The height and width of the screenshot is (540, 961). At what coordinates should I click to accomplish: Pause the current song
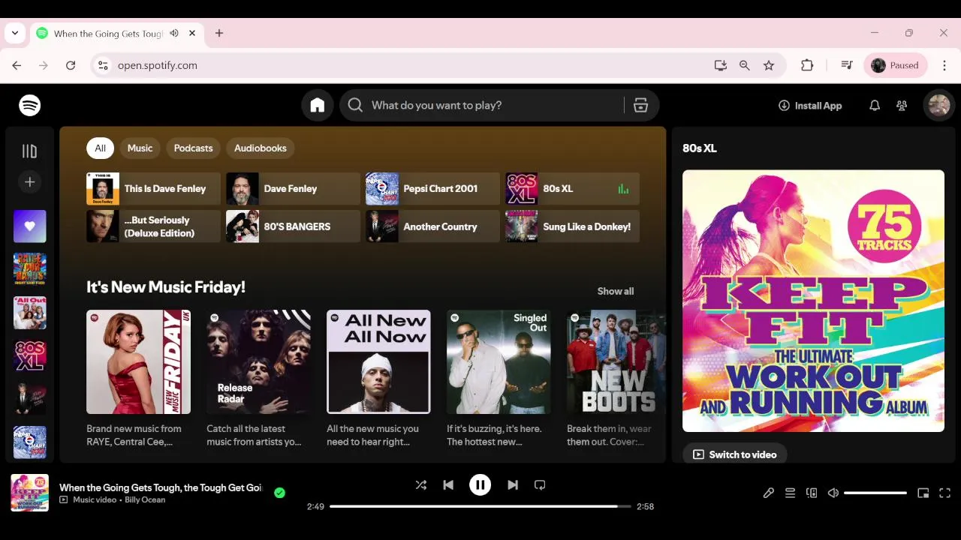pyautogui.click(x=480, y=485)
